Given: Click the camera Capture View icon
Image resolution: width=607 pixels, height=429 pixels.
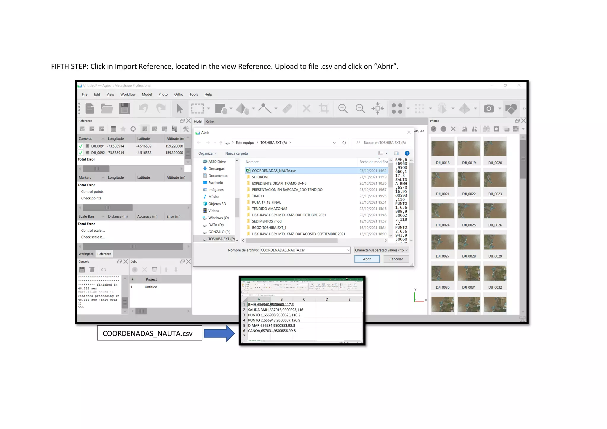Looking at the screenshot, I should point(489,108).
